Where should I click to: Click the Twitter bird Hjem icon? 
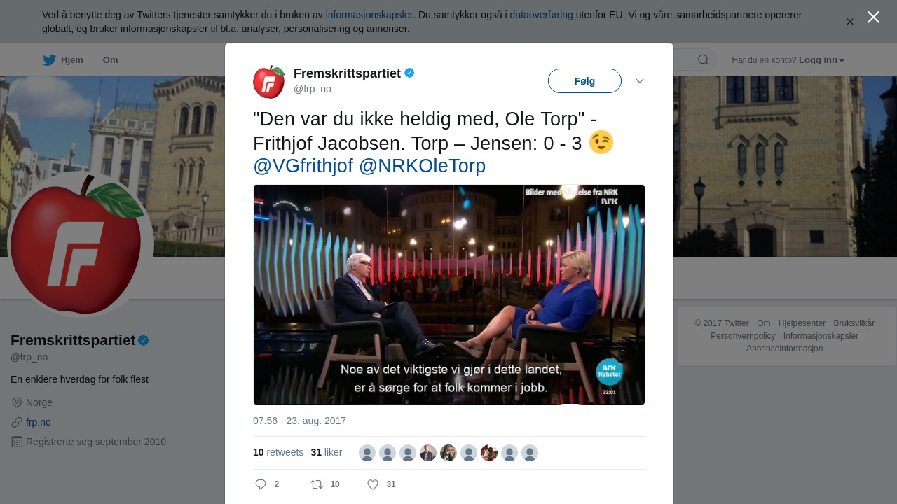click(x=49, y=60)
